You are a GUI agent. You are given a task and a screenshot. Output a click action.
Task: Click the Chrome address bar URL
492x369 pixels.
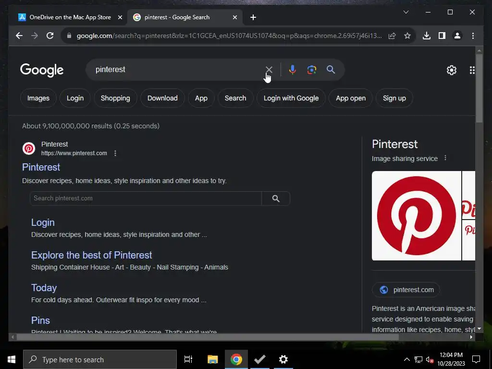[x=229, y=36]
